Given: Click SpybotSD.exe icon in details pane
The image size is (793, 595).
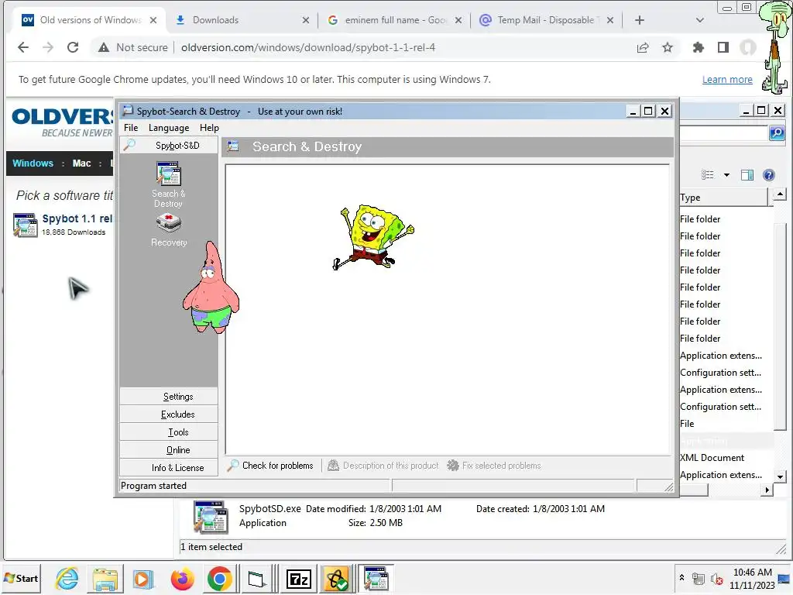Looking at the screenshot, I should (211, 517).
